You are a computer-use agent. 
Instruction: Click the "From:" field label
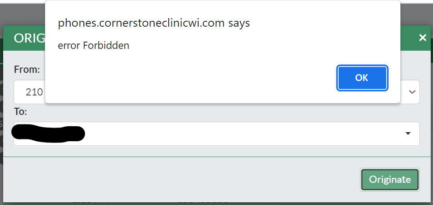pos(27,69)
